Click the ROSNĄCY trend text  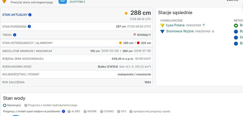click(x=144, y=35)
